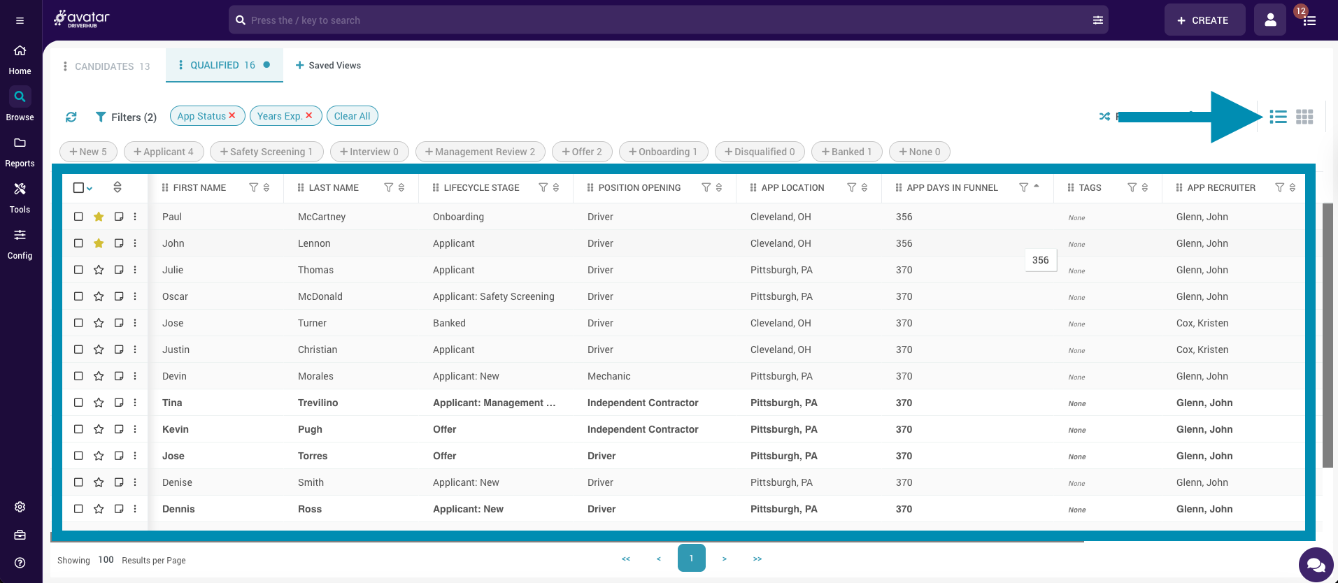Click the refresh icon beside Filters
The width and height of the screenshot is (1338, 583).
pos(71,117)
